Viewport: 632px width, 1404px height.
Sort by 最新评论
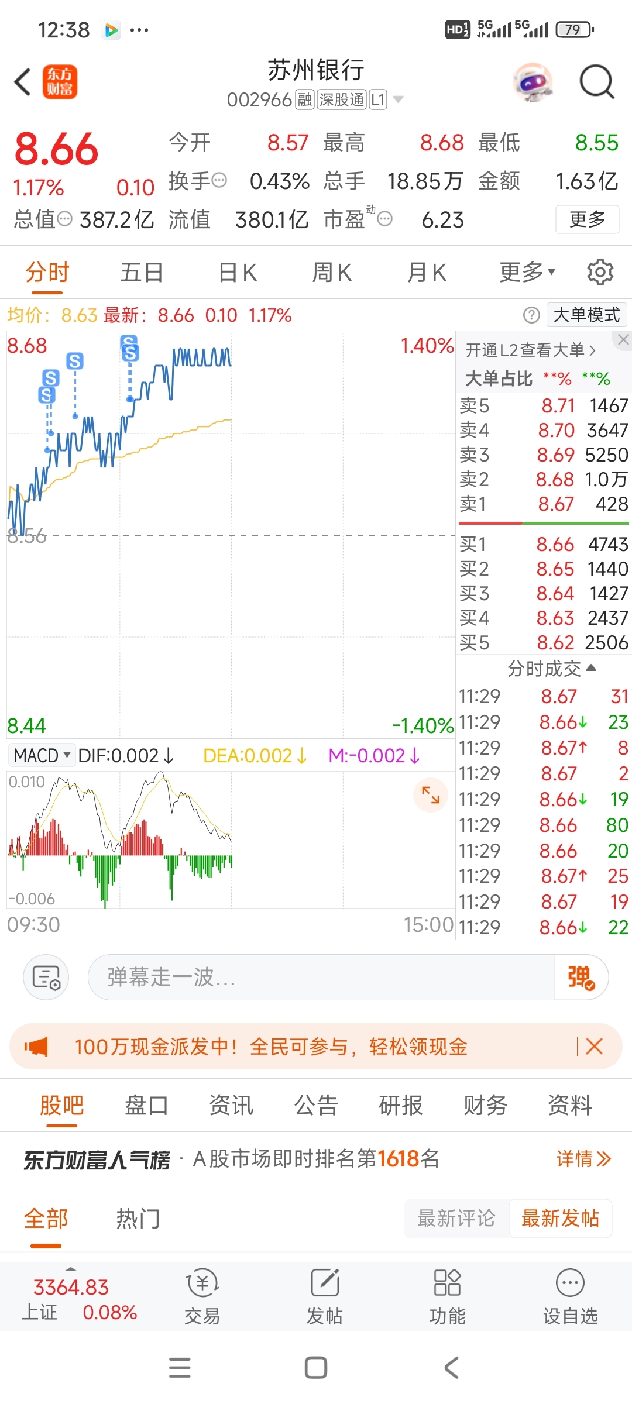456,1219
